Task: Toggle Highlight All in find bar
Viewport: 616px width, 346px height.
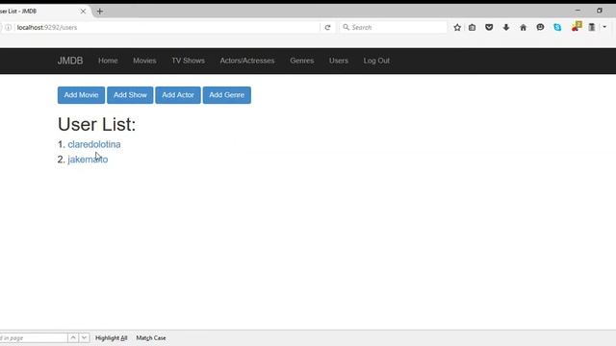Action: [112, 337]
